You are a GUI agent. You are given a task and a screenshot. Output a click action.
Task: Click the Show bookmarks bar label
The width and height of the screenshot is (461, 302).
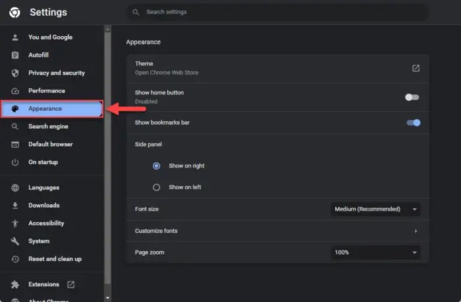point(162,123)
